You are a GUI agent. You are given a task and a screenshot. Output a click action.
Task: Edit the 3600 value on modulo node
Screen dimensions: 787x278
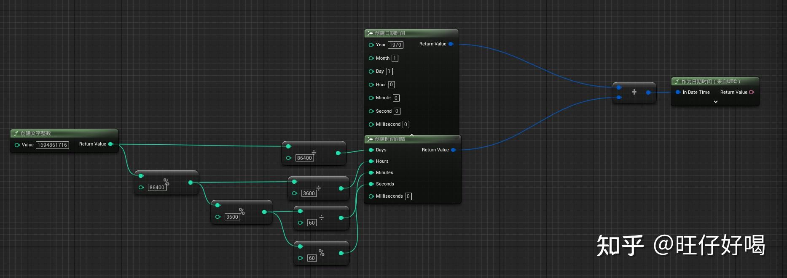(232, 217)
